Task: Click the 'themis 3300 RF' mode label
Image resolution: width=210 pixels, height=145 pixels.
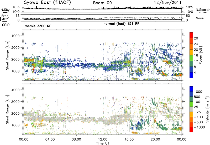Action: [38, 26]
